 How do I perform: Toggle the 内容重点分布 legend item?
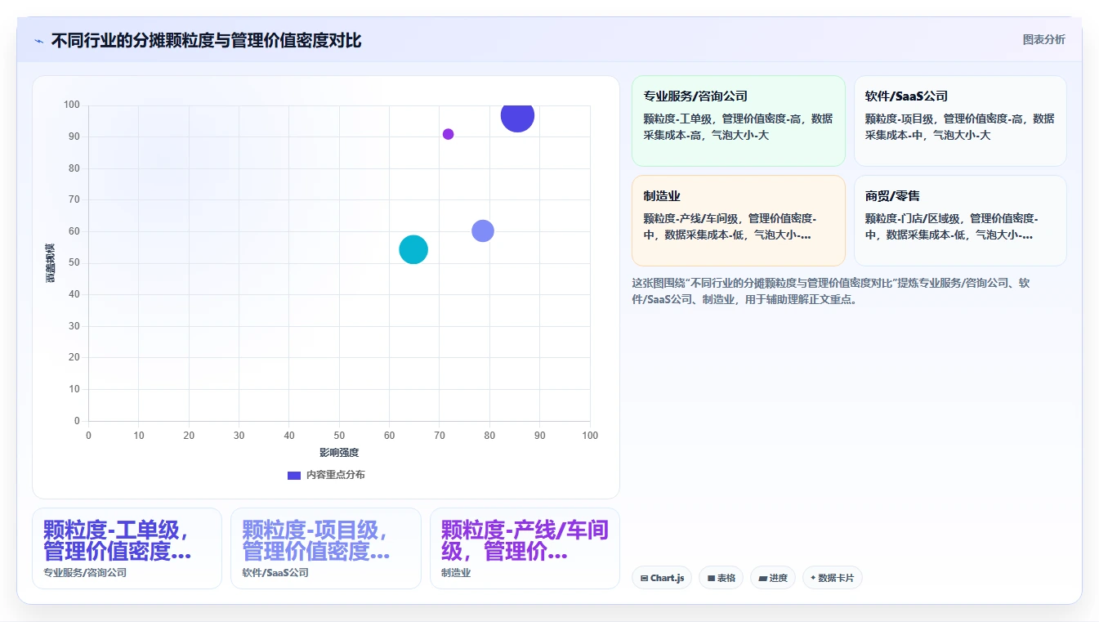(326, 475)
